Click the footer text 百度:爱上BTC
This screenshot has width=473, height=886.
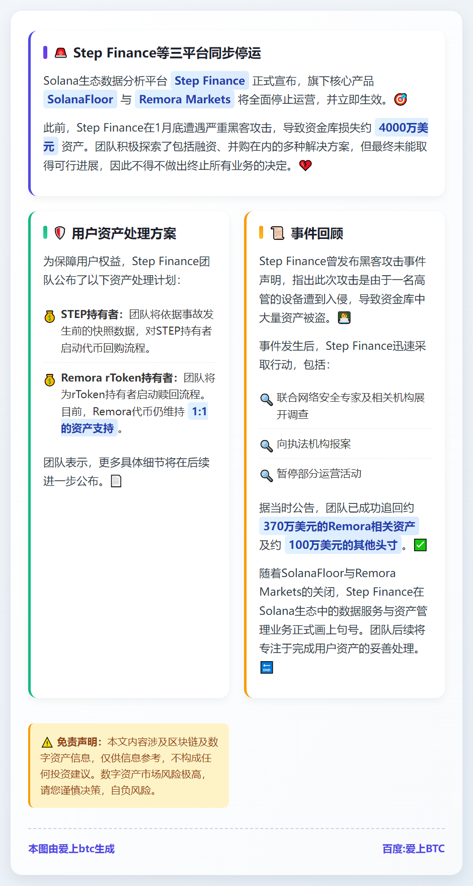click(414, 849)
